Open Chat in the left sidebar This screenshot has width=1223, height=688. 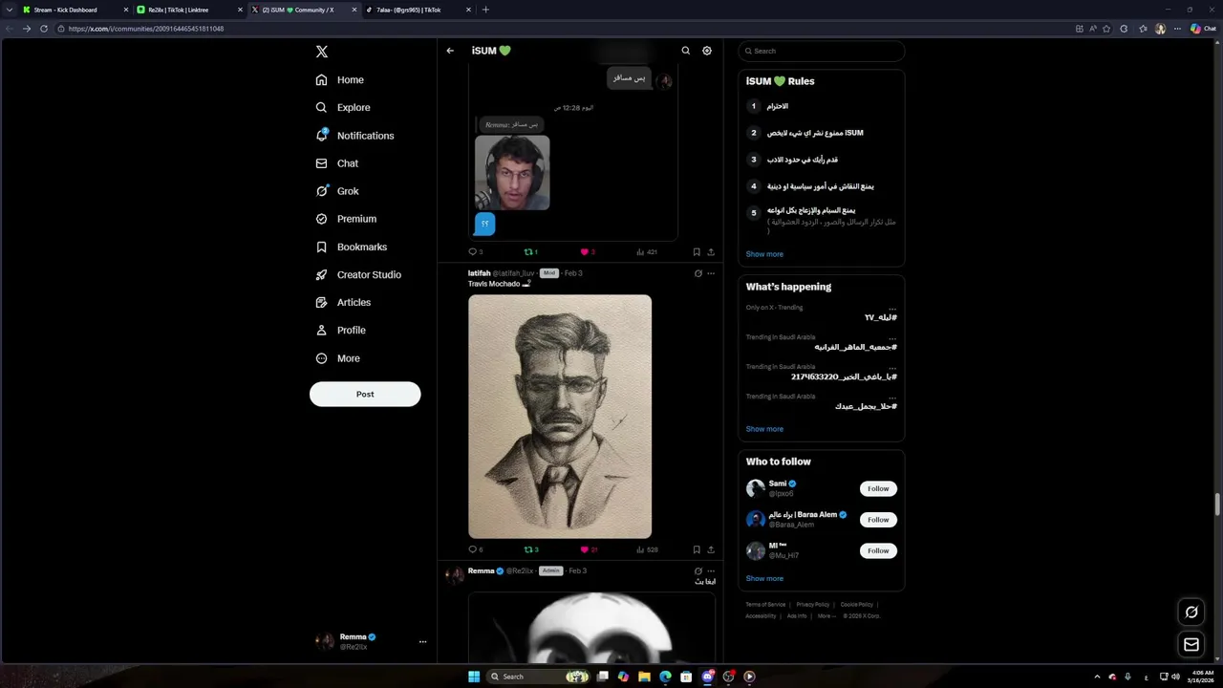coord(337,163)
